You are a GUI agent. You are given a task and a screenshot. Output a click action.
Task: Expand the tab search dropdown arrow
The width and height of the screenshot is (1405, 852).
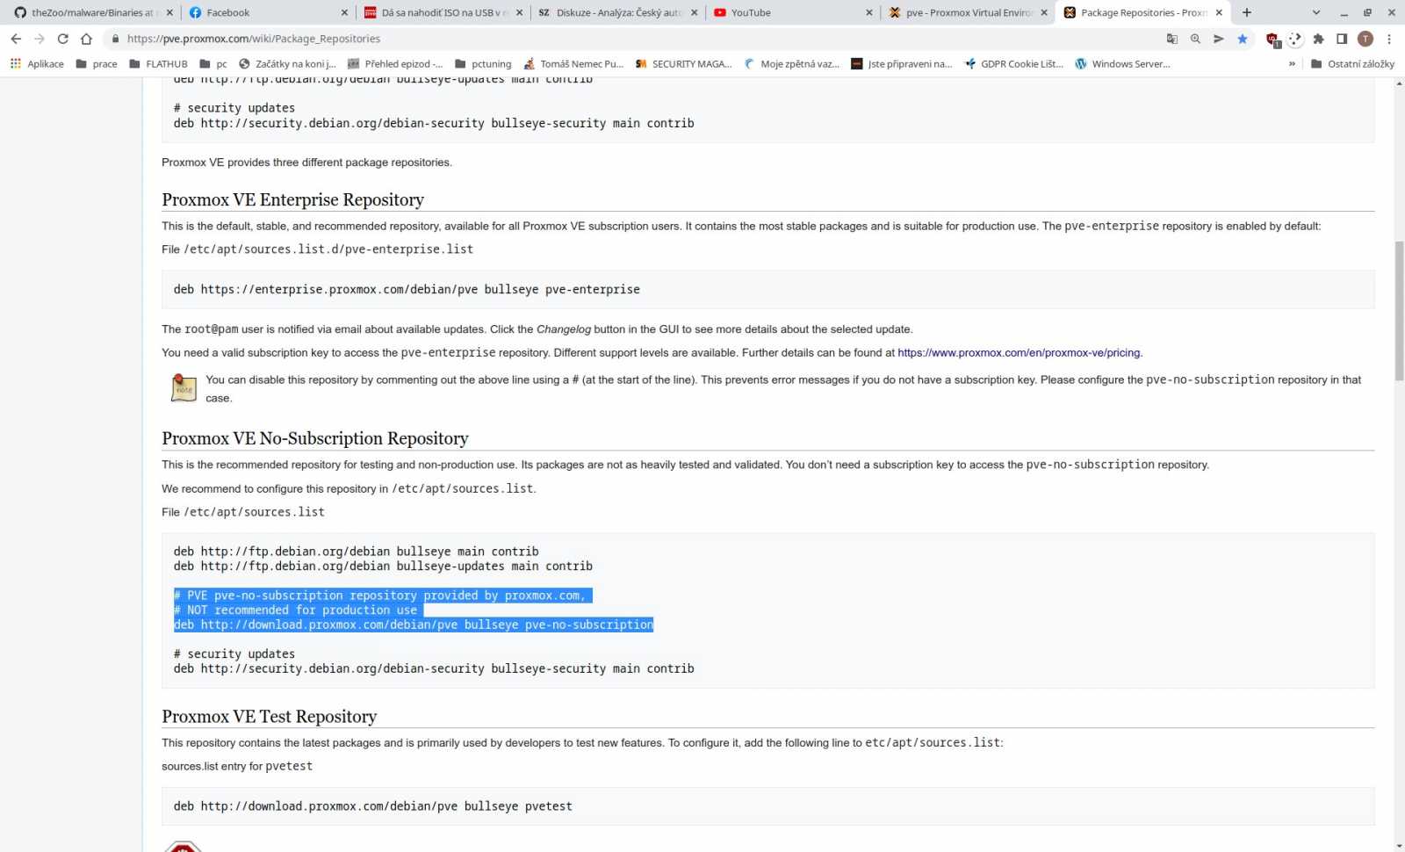point(1316,12)
